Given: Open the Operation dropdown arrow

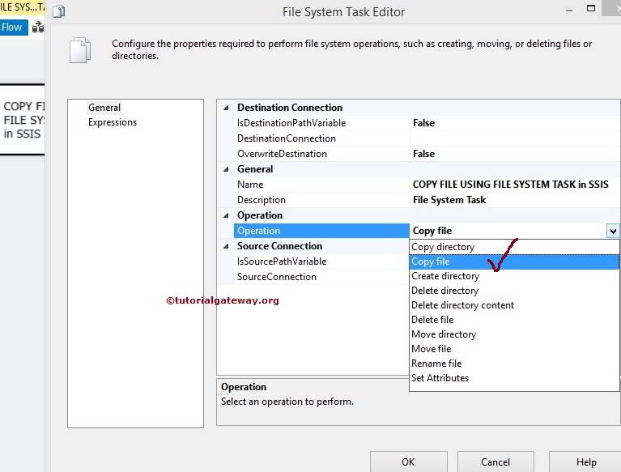Looking at the screenshot, I should [613, 231].
